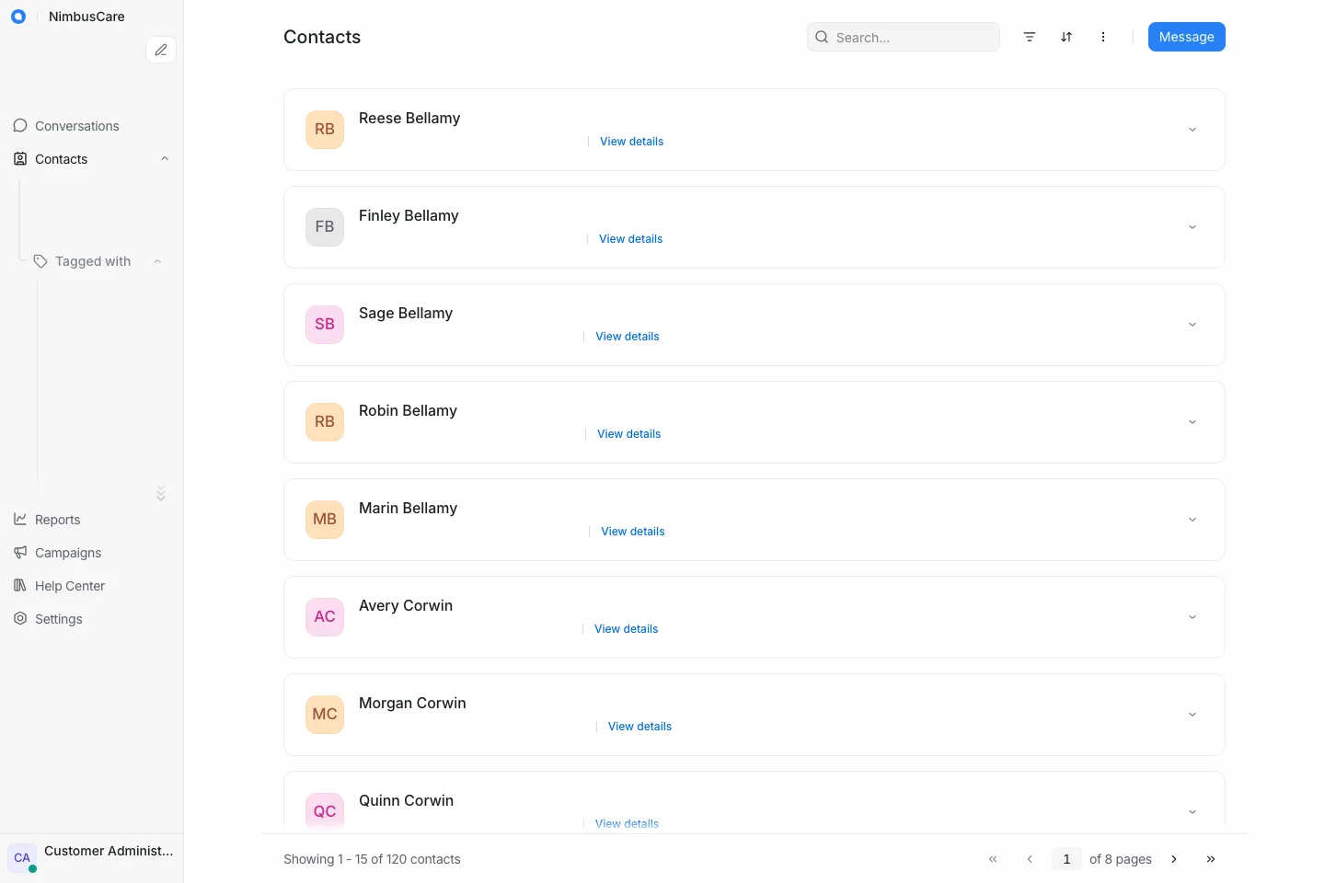Expand the Marin Bellamy contact card
Screen dimensions: 1325x883
coord(1192,520)
